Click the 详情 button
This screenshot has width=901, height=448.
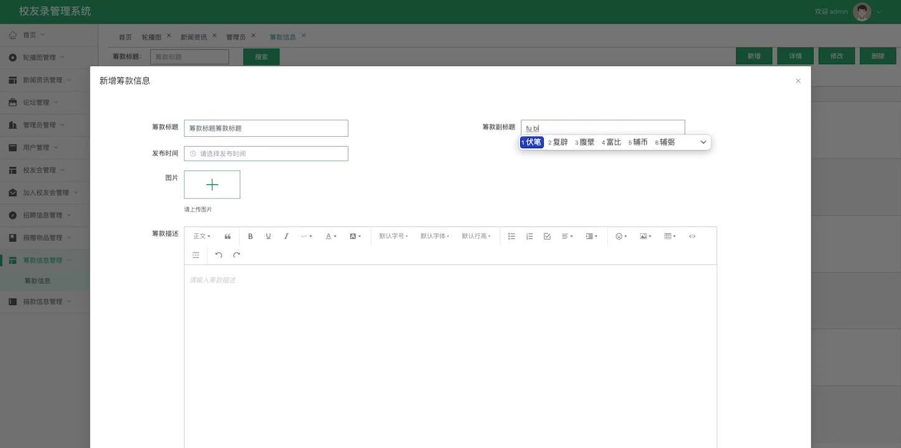(x=795, y=56)
